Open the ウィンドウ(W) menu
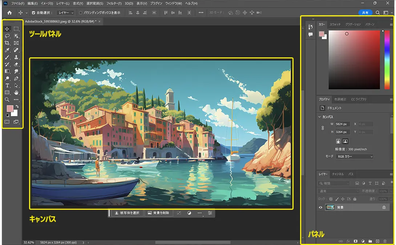Viewport: 396px width, 245px height. point(174,4)
